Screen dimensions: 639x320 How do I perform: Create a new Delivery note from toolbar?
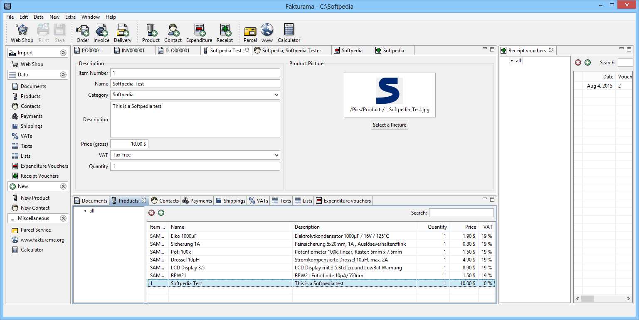point(123,33)
